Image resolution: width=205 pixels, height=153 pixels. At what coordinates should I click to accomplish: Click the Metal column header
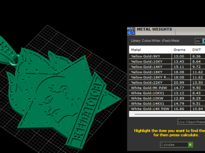[x=150, y=50]
